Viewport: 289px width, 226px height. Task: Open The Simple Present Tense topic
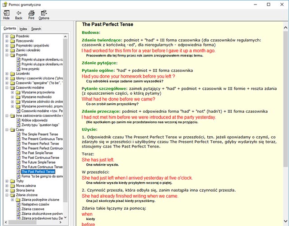(40, 134)
